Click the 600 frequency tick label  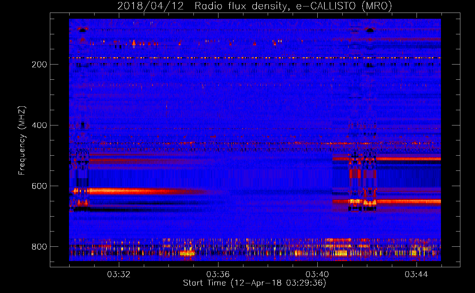[x=39, y=186]
